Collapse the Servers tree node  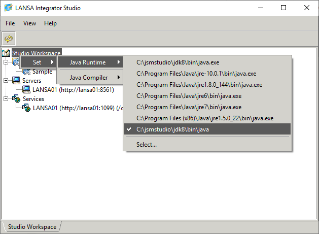[x=6, y=80]
